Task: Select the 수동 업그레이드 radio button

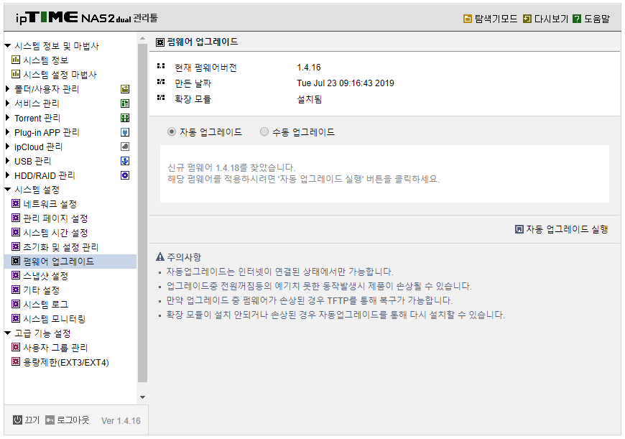Action: [264, 131]
